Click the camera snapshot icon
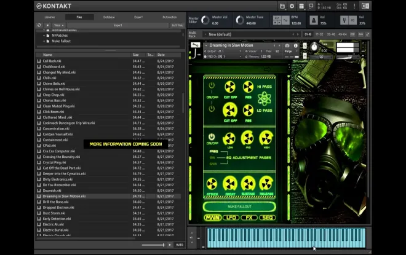 (287, 45)
